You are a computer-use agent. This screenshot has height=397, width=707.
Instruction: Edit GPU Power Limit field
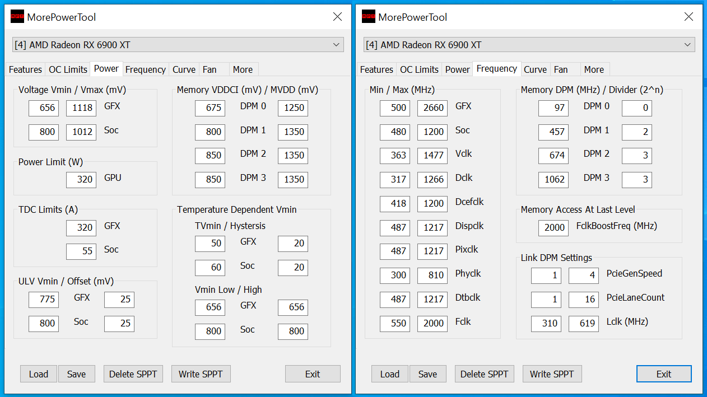pos(81,180)
